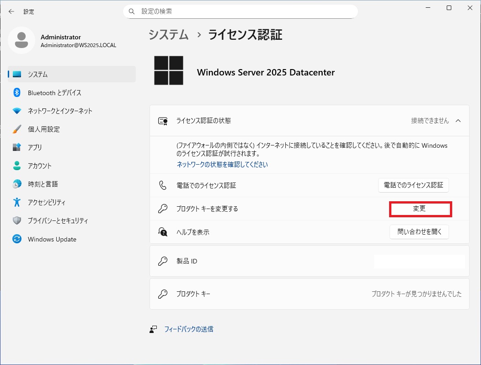Screen dimensions: 481x365
Task: Click the プライバシー shield icon
Action: click(17, 220)
